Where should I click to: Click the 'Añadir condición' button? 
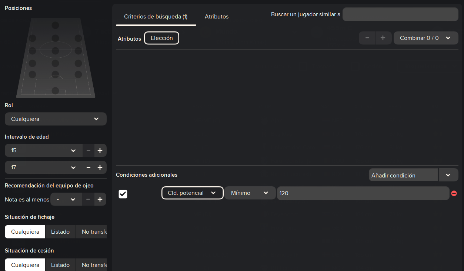pyautogui.click(x=404, y=175)
